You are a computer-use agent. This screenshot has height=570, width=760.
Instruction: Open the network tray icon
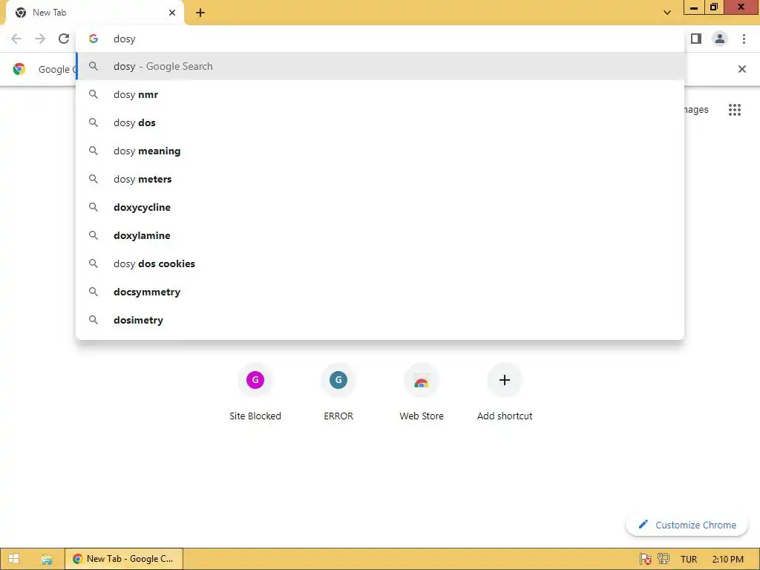(664, 560)
